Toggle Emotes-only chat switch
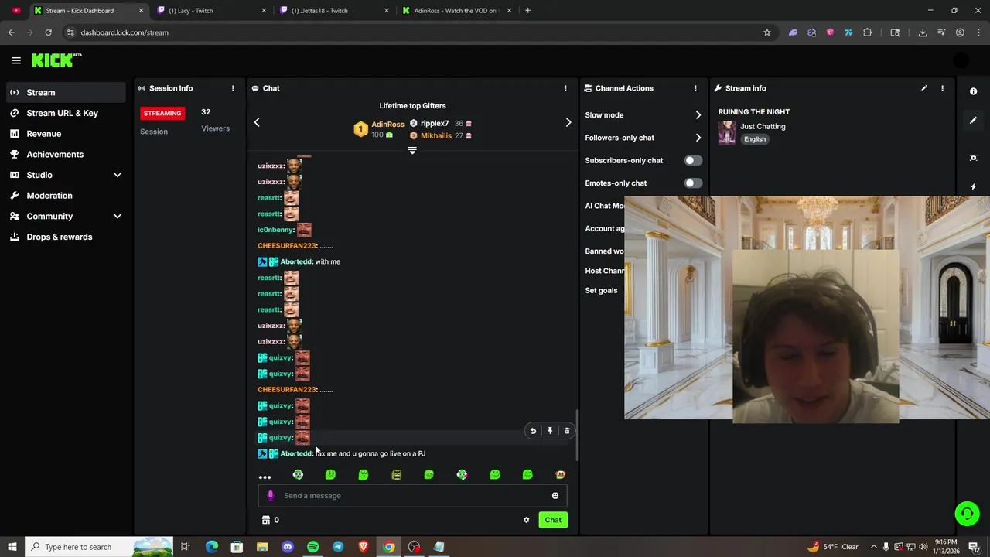Viewport: 990px width, 557px height. pos(693,183)
